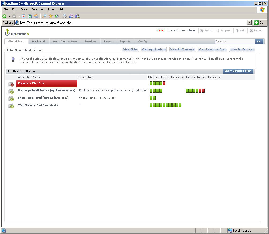Click the Windows flag logo in menu bar
The width and height of the screenshot is (269, 234).
click(262, 9)
